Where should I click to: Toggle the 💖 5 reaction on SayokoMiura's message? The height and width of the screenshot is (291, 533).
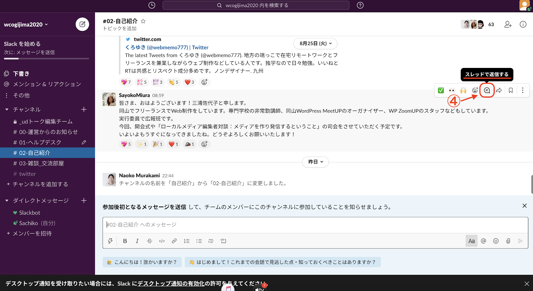click(x=126, y=144)
